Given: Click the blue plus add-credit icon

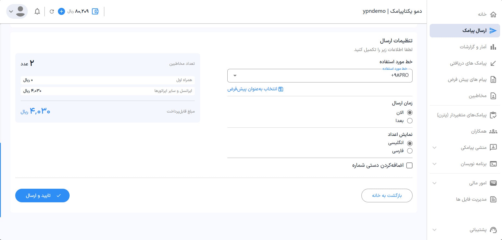Looking at the screenshot, I should point(61,11).
